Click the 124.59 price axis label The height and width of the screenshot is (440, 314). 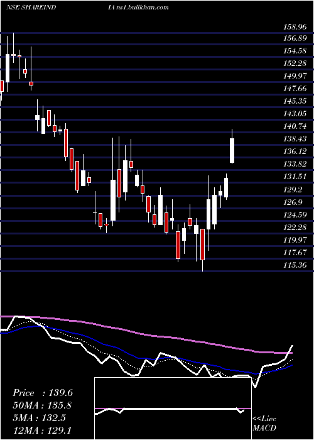point(295,215)
